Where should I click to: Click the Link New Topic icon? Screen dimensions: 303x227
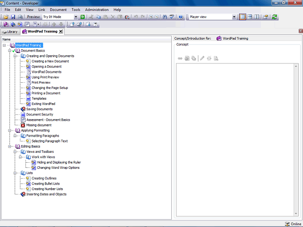coord(20,24)
